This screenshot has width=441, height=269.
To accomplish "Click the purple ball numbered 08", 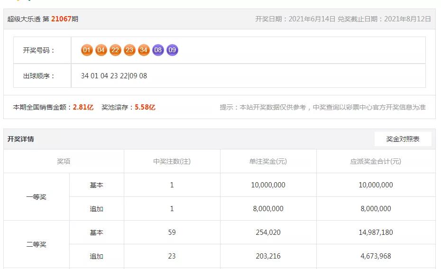I will (x=158, y=50).
